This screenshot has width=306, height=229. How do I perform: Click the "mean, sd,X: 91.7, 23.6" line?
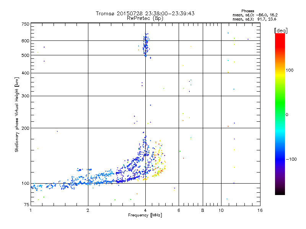[x=254, y=19]
